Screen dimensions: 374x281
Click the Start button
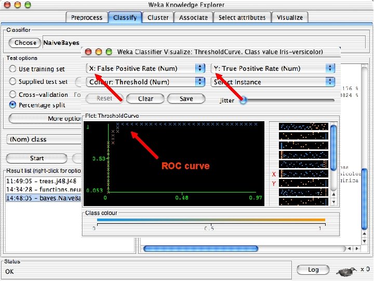(36, 158)
